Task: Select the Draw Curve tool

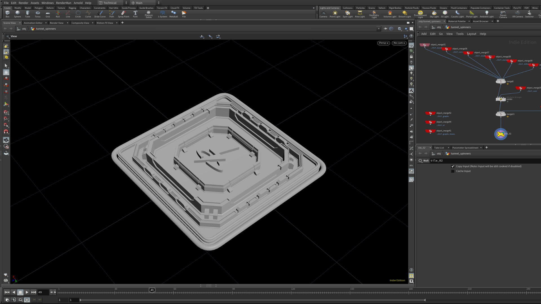Action: [x=100, y=14]
